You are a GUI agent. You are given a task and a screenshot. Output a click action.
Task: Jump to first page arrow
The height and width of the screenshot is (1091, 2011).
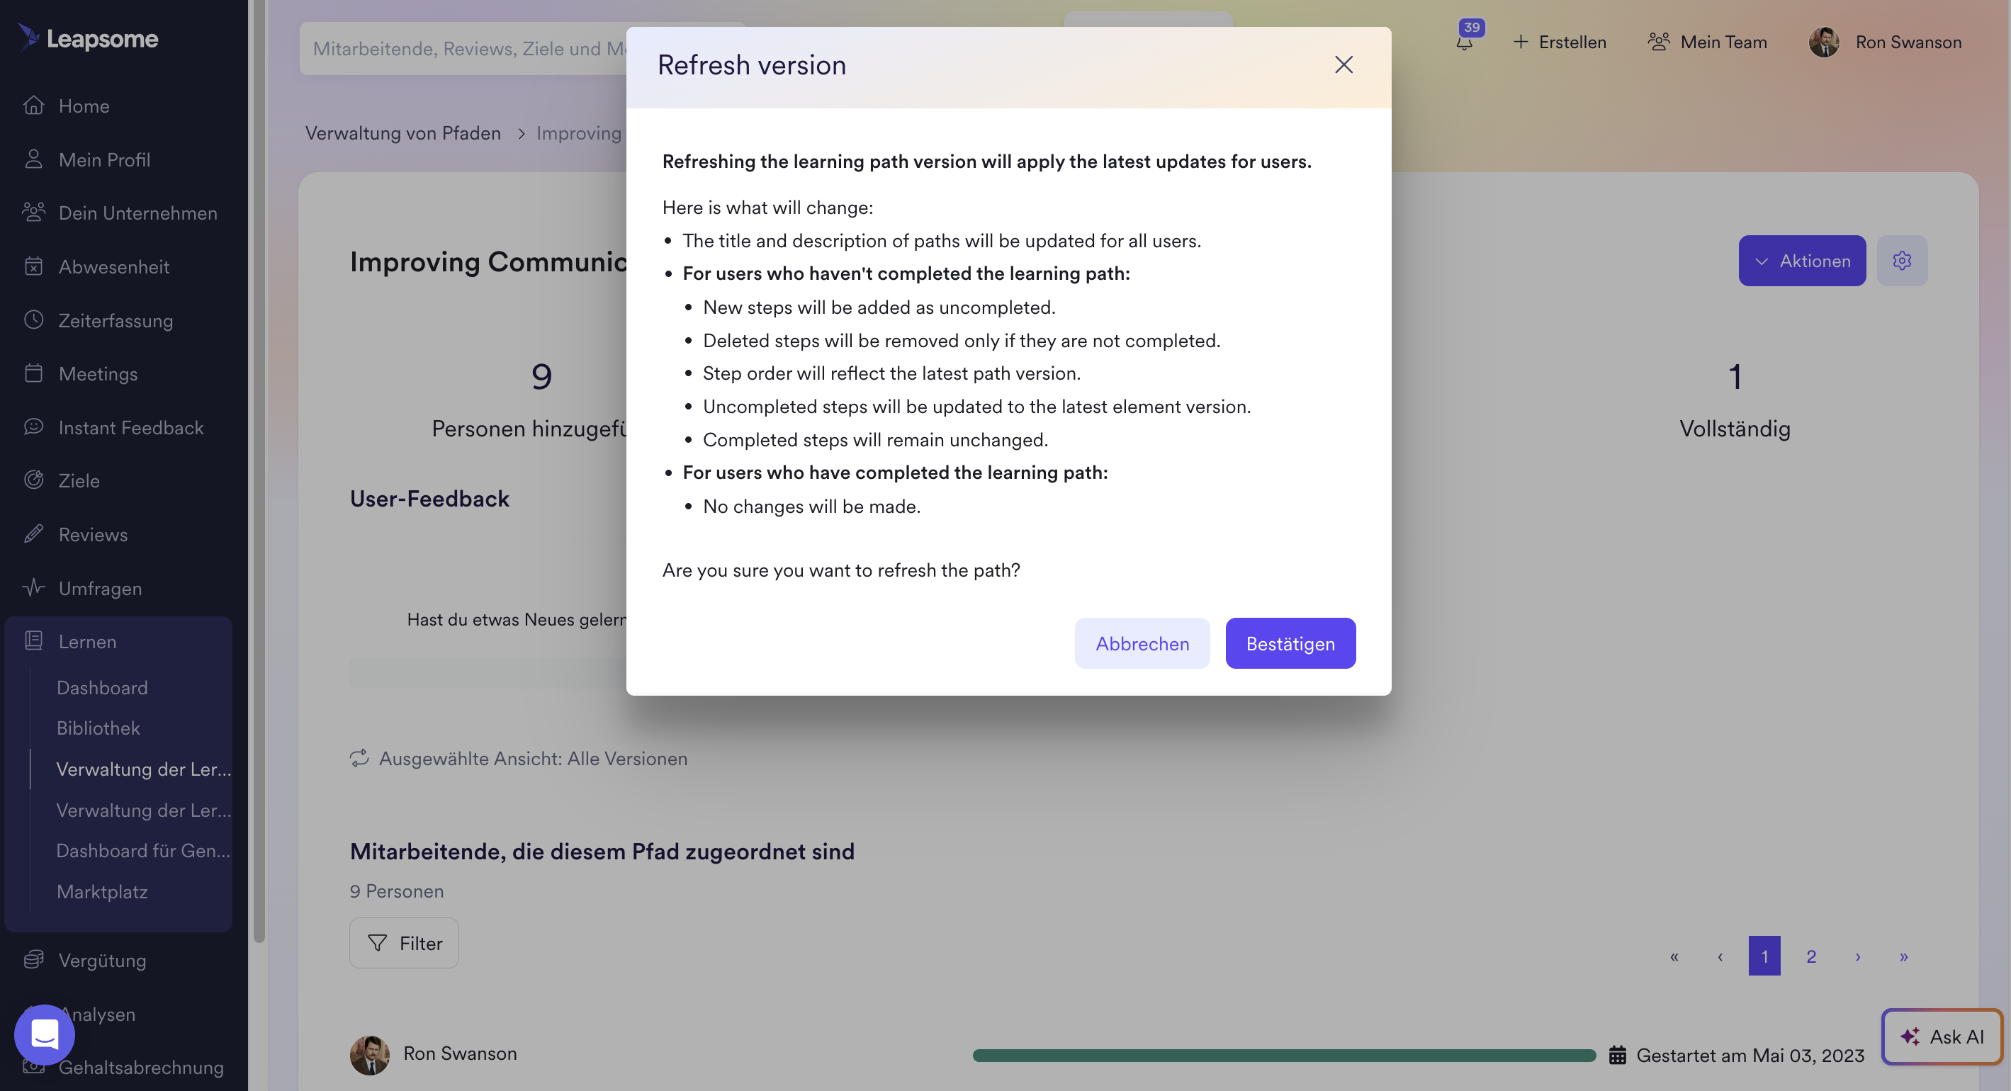[x=1674, y=956]
